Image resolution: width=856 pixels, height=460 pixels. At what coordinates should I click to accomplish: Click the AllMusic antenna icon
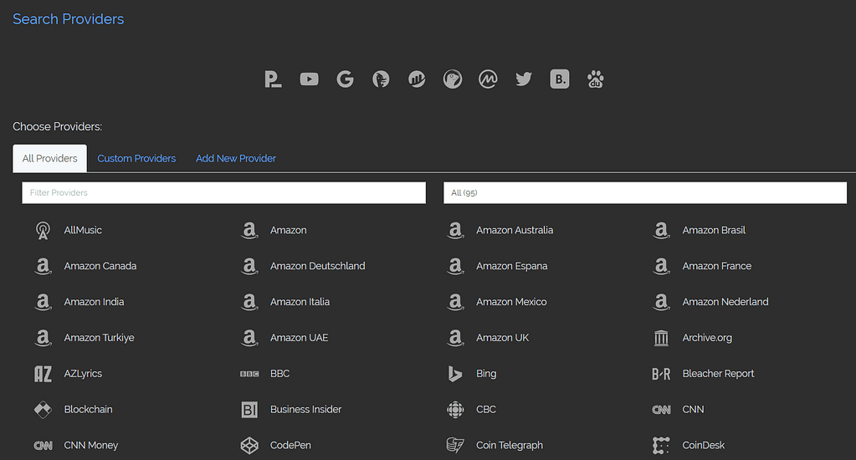tap(43, 230)
